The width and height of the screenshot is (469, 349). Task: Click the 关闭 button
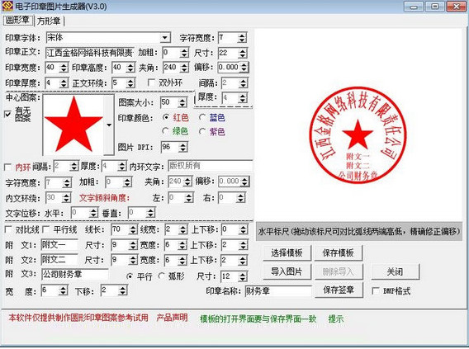(x=396, y=271)
